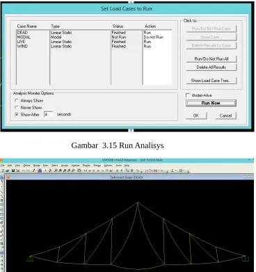Click the Show Load Case Tree button
This screenshot has height=272, width=256.
pyautogui.click(x=211, y=81)
